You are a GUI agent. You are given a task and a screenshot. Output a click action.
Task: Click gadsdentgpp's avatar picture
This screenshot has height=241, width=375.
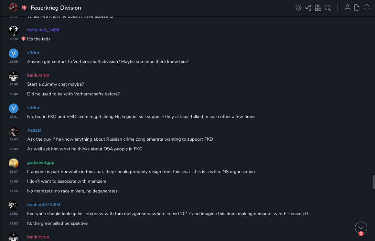(x=14, y=163)
